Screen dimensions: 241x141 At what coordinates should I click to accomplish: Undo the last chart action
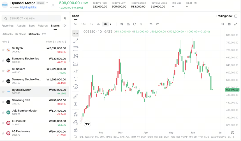151,24
